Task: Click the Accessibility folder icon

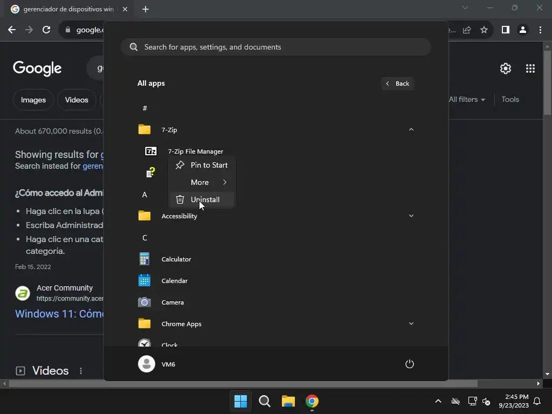Action: [144, 216]
